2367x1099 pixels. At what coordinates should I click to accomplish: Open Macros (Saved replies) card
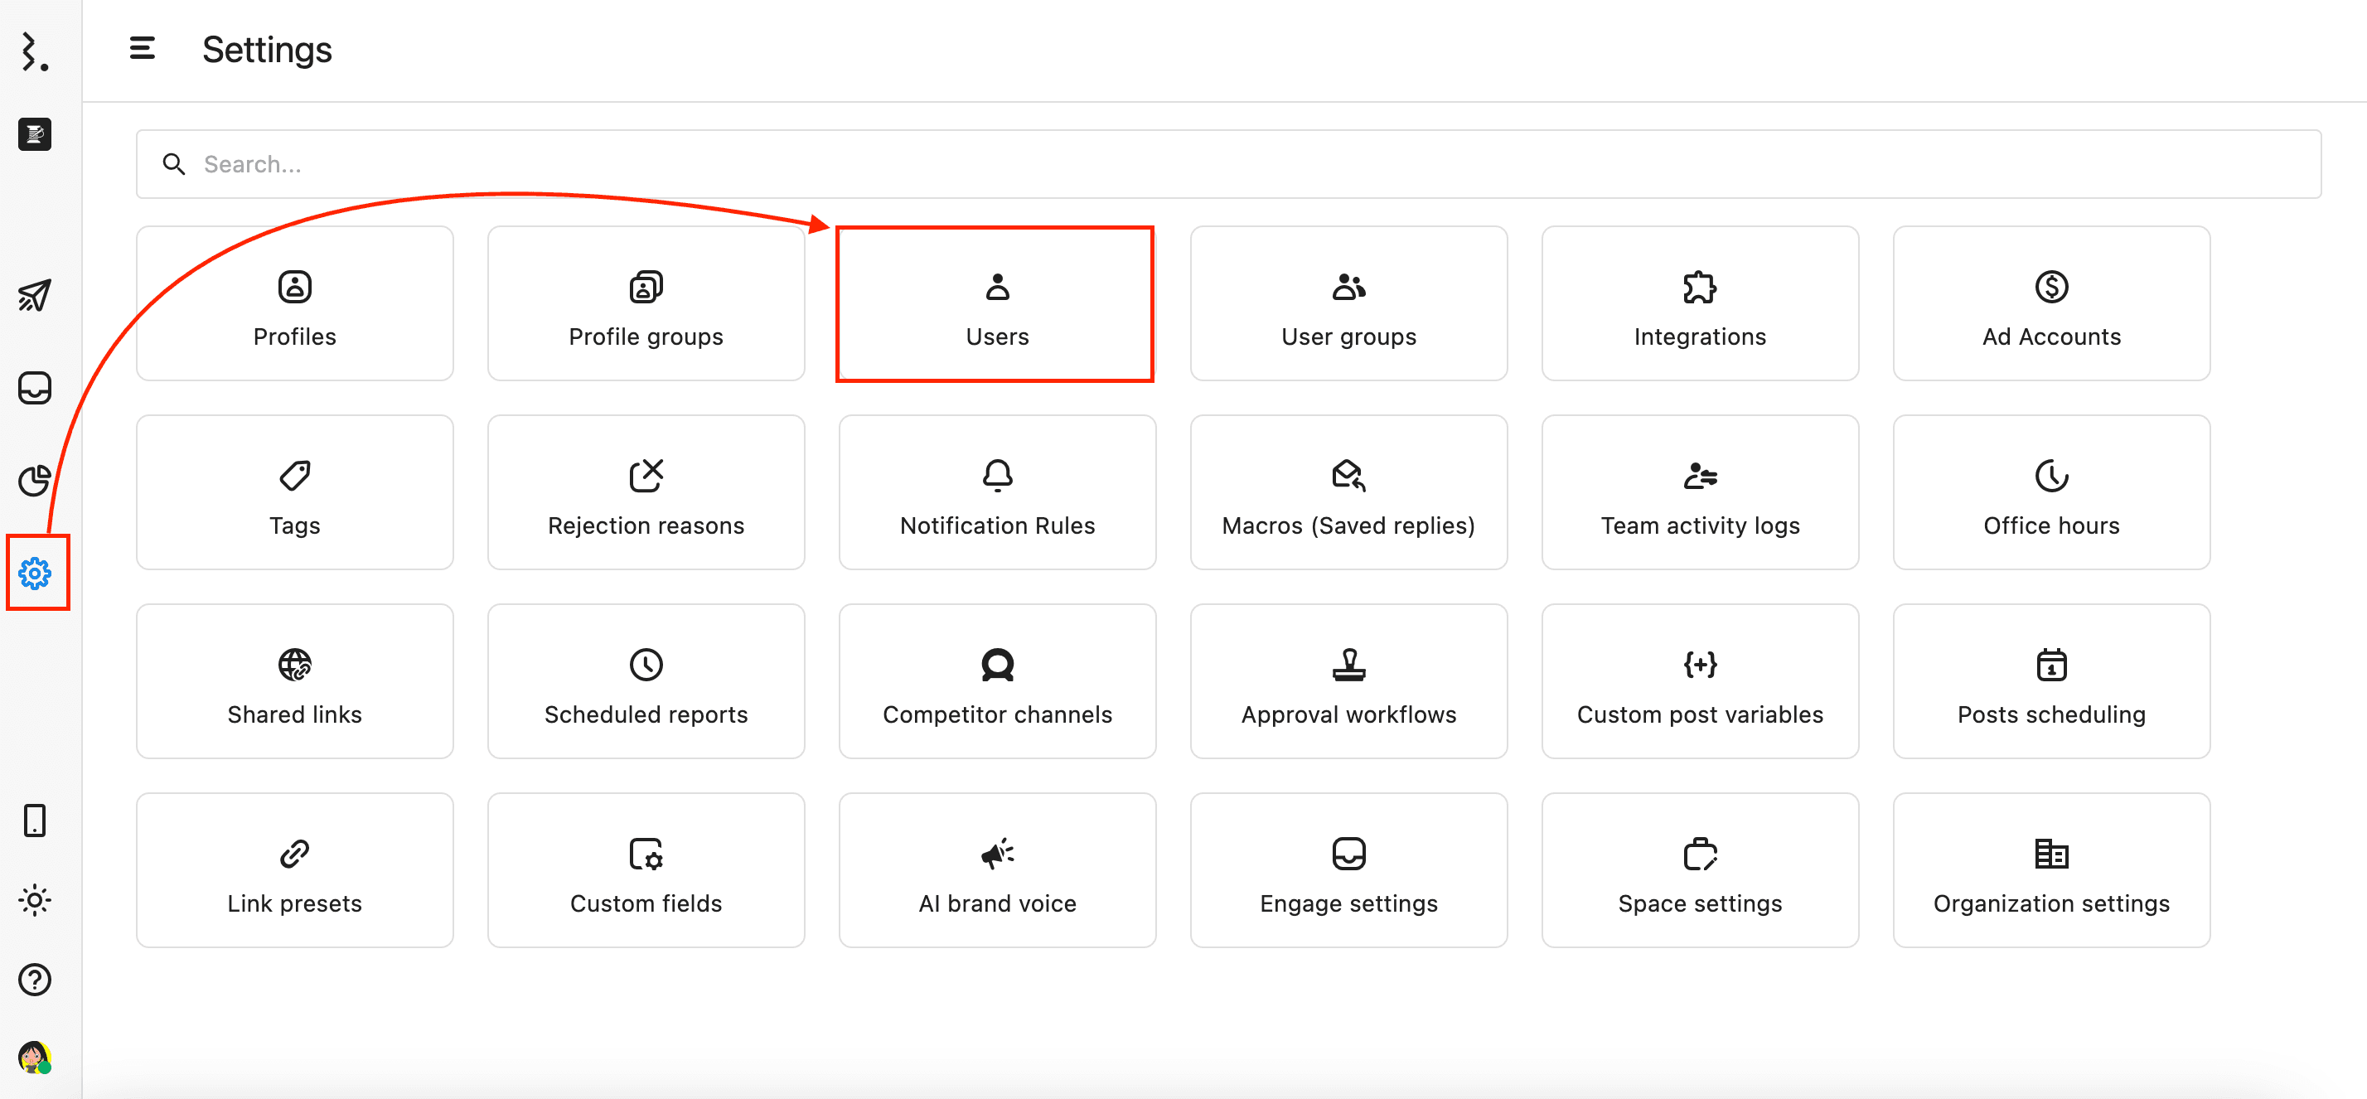pos(1348,493)
